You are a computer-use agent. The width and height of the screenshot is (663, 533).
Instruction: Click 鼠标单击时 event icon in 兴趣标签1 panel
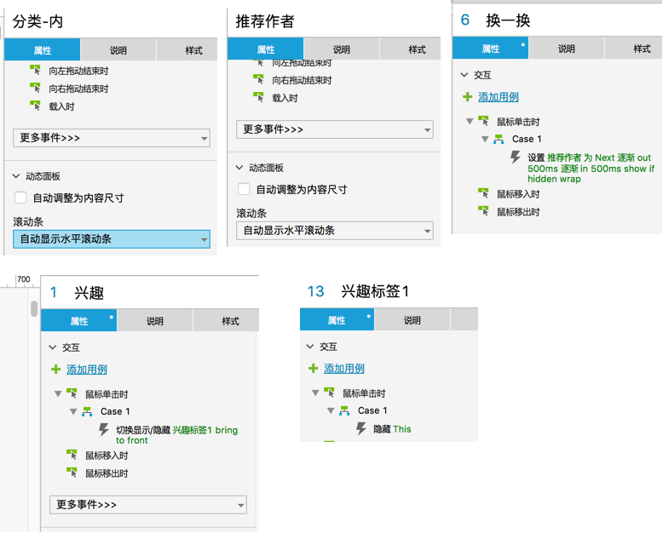click(x=330, y=393)
